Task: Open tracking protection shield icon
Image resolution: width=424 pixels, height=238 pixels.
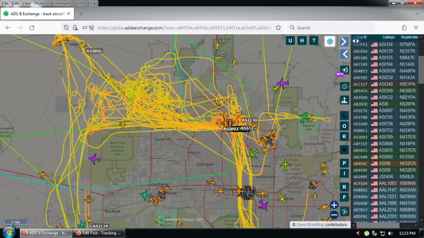Action: tap(66, 28)
